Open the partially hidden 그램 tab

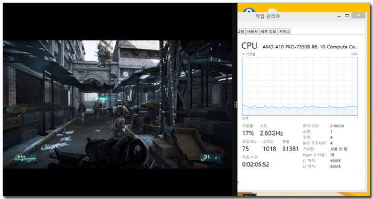pos(241,31)
